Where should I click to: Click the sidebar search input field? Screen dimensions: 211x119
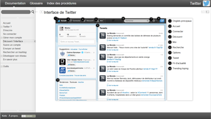(16, 12)
